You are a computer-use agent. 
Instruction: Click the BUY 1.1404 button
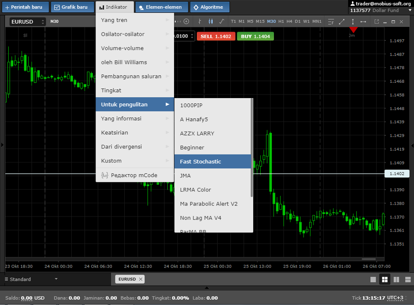(x=255, y=37)
